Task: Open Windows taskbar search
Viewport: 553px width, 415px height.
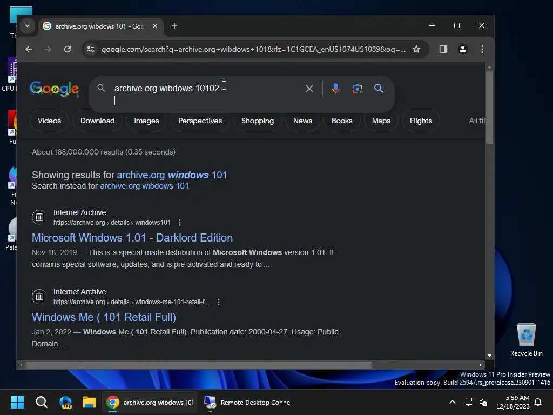Action: (x=41, y=402)
